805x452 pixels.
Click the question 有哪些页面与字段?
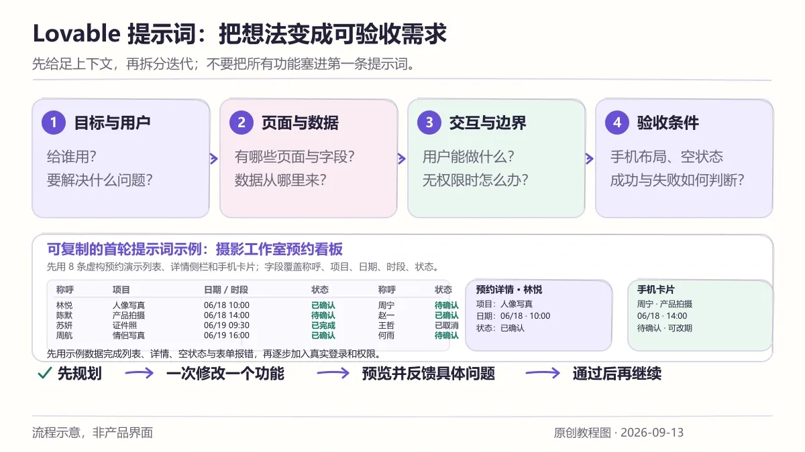[294, 157]
